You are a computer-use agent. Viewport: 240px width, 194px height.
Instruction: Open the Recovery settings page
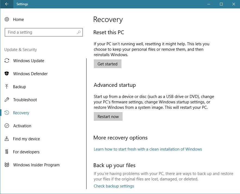pyautogui.click(x=21, y=113)
